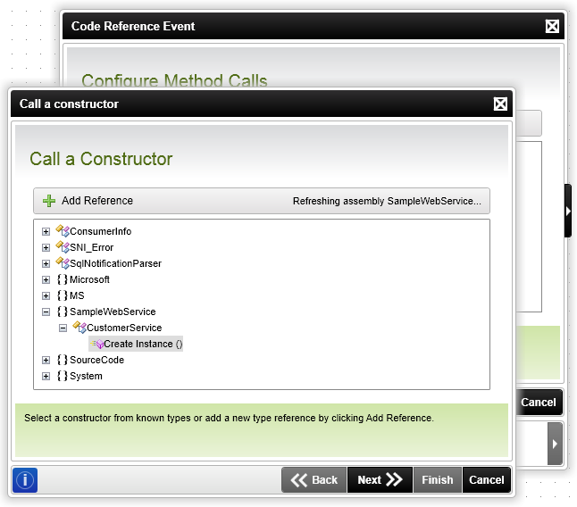
Task: Expand the SourceCode namespace
Action: 46,361
